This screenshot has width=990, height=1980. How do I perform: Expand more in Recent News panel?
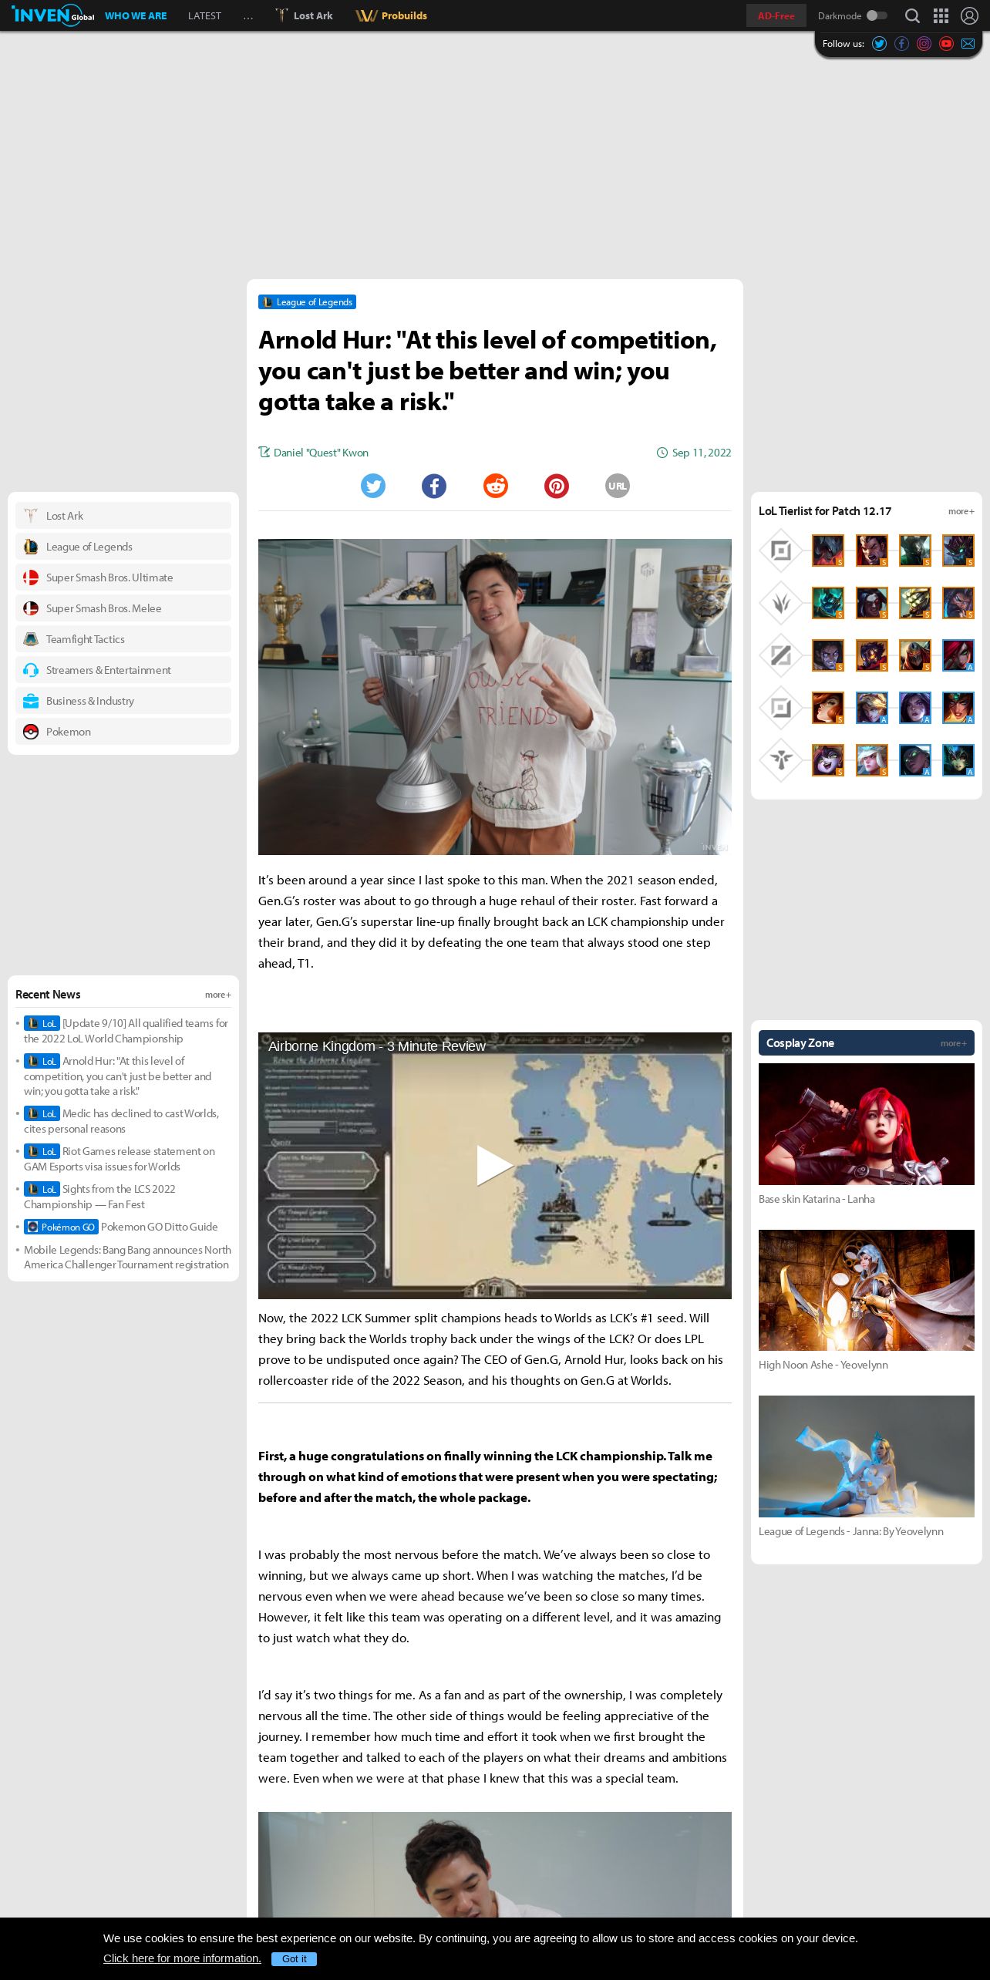pyautogui.click(x=217, y=995)
